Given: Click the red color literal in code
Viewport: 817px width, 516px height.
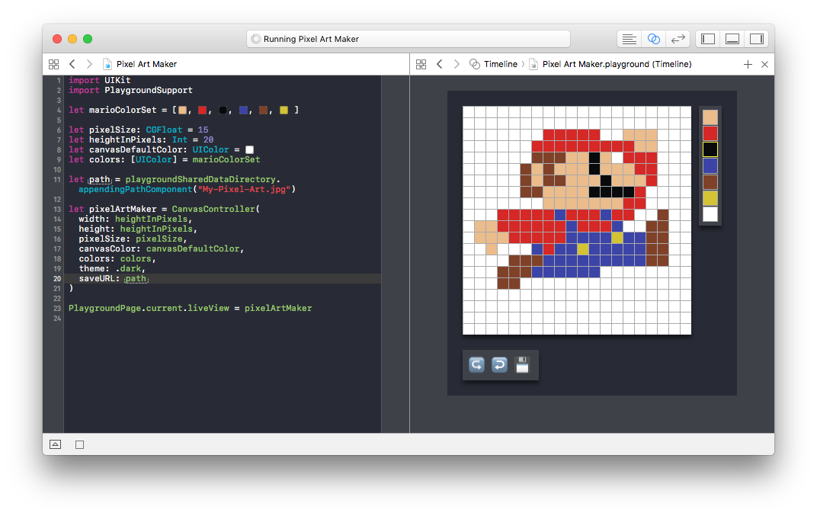Looking at the screenshot, I should pyautogui.click(x=202, y=110).
